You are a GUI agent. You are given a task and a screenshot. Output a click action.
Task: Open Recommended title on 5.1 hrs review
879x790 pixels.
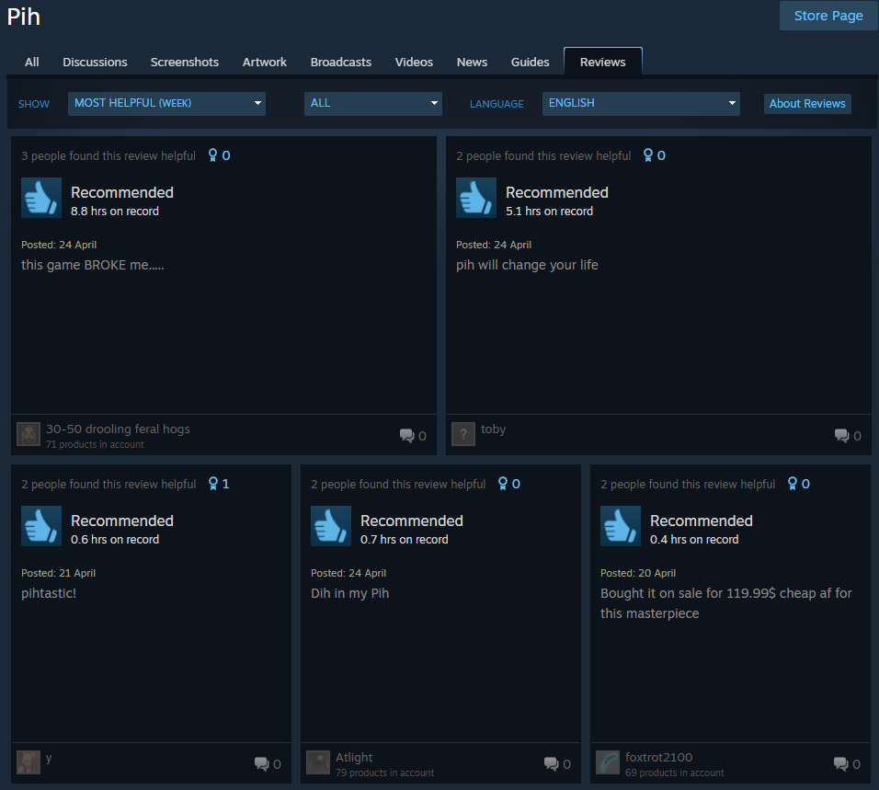[556, 192]
